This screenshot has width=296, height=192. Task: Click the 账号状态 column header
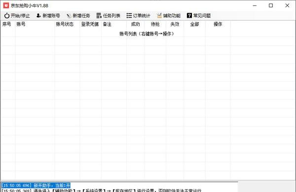[x=65, y=24]
